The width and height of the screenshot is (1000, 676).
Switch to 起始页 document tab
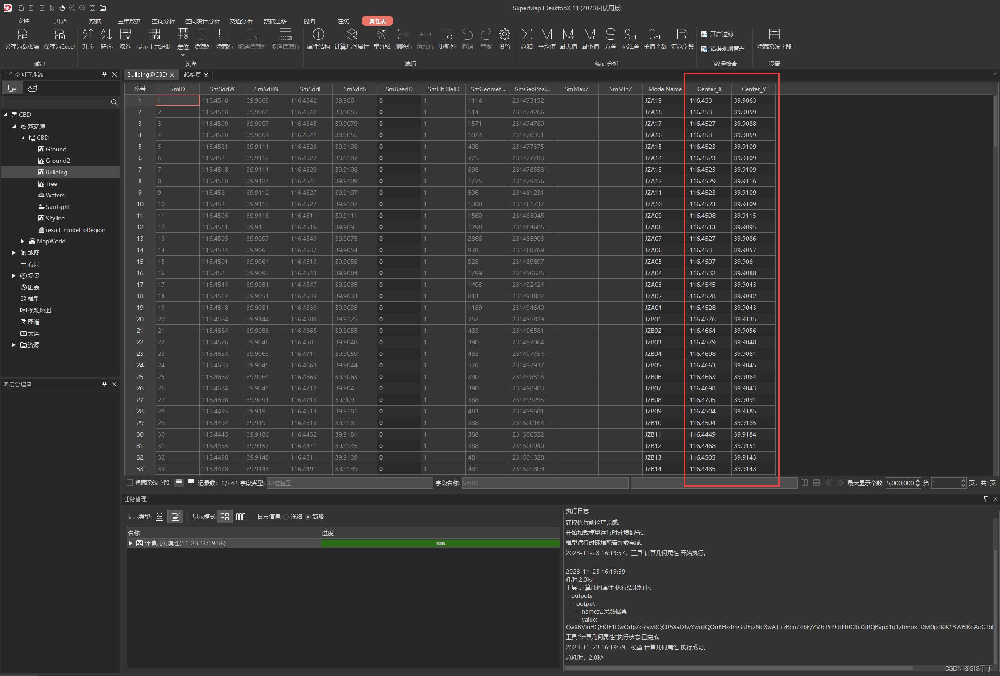tap(192, 75)
